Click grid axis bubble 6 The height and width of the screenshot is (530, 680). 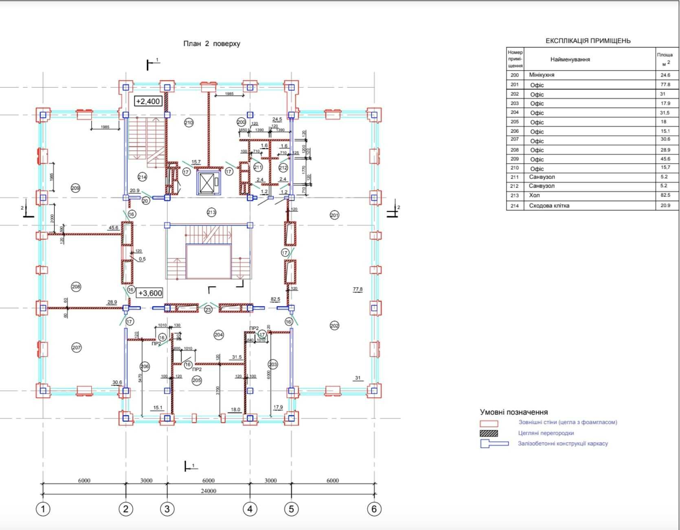(374, 509)
